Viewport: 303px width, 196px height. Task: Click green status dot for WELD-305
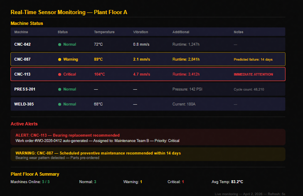60,104
